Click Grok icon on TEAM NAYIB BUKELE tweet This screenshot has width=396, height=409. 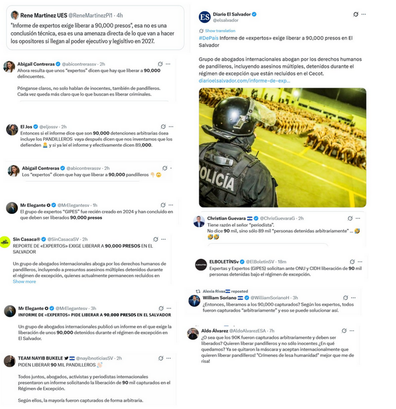coord(161,358)
